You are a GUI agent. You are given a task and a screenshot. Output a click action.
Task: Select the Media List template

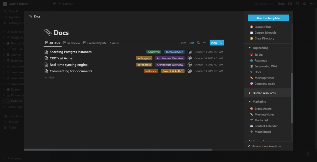pyautogui.click(x=261, y=120)
